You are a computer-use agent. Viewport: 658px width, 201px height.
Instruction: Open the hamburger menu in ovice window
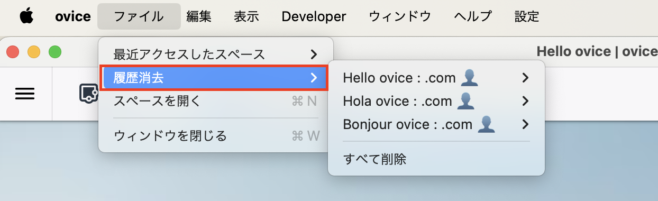24,94
